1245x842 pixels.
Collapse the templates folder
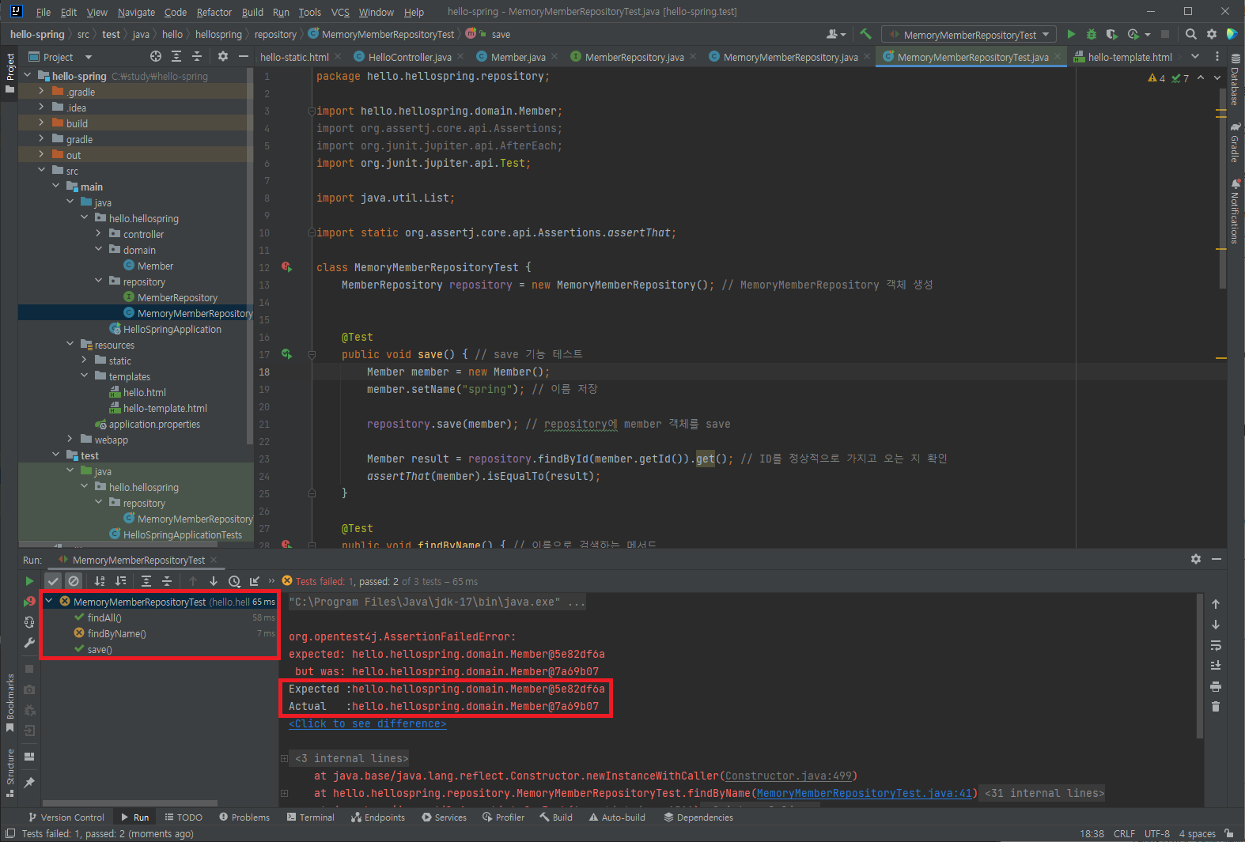[84, 376]
